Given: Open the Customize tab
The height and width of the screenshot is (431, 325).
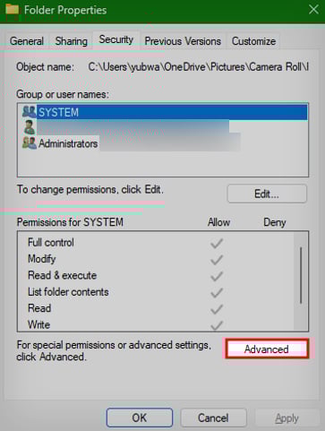Looking at the screenshot, I should 253,41.
